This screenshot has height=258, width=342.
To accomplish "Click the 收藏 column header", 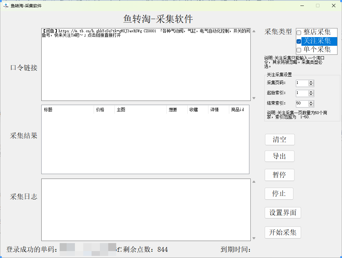I will [198, 110].
